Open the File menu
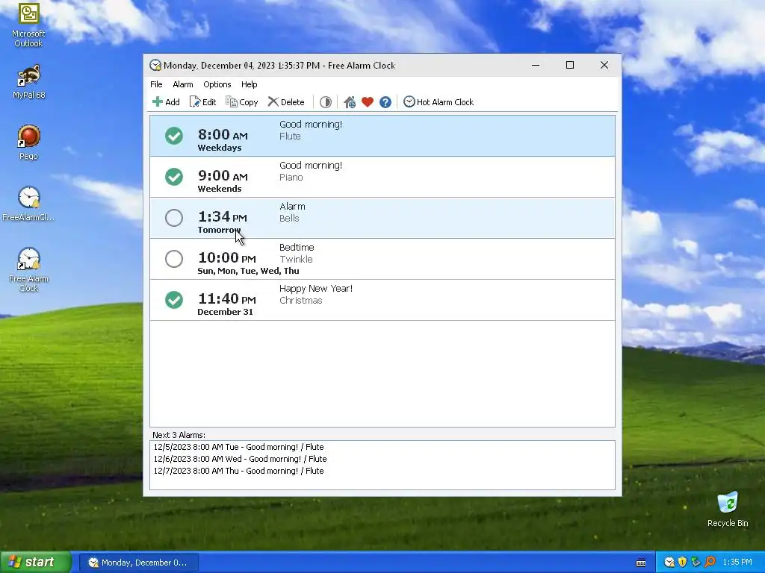The width and height of the screenshot is (765, 573). (x=156, y=84)
